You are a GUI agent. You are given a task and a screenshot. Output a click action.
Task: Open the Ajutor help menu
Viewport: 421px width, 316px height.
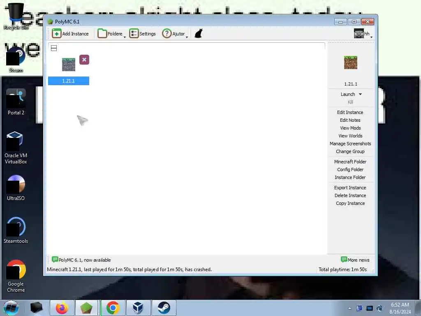[175, 34]
